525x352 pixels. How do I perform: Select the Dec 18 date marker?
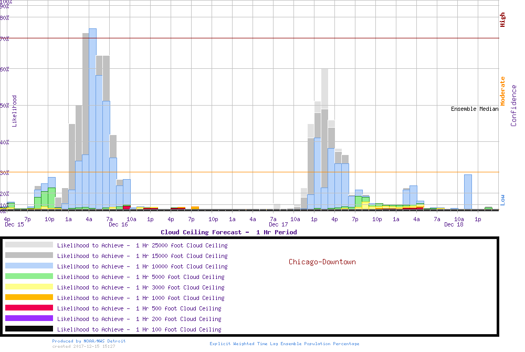(x=454, y=224)
